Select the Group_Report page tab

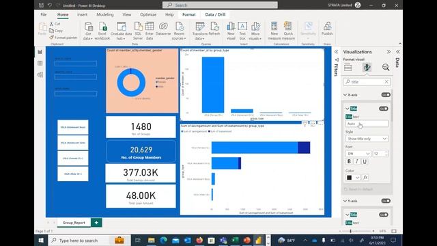coord(74,223)
